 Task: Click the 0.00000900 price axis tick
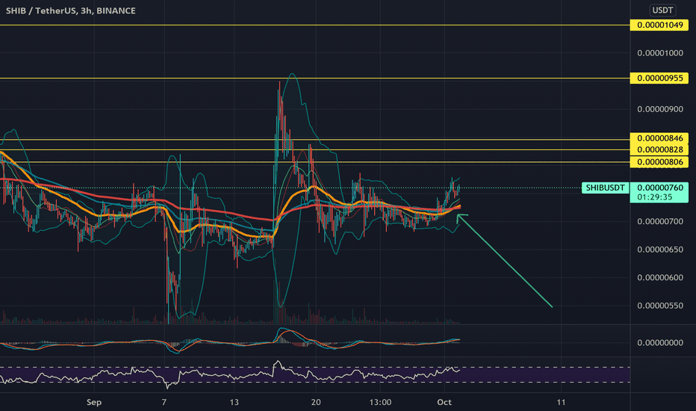pyautogui.click(x=660, y=109)
